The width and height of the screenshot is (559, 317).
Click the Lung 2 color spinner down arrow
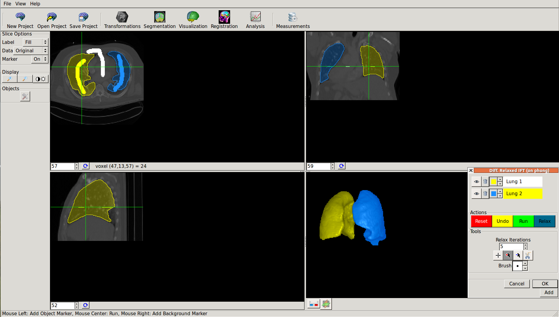pos(500,196)
